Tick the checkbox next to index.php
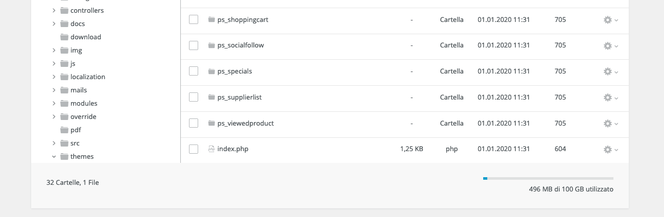664x217 pixels. (194, 149)
